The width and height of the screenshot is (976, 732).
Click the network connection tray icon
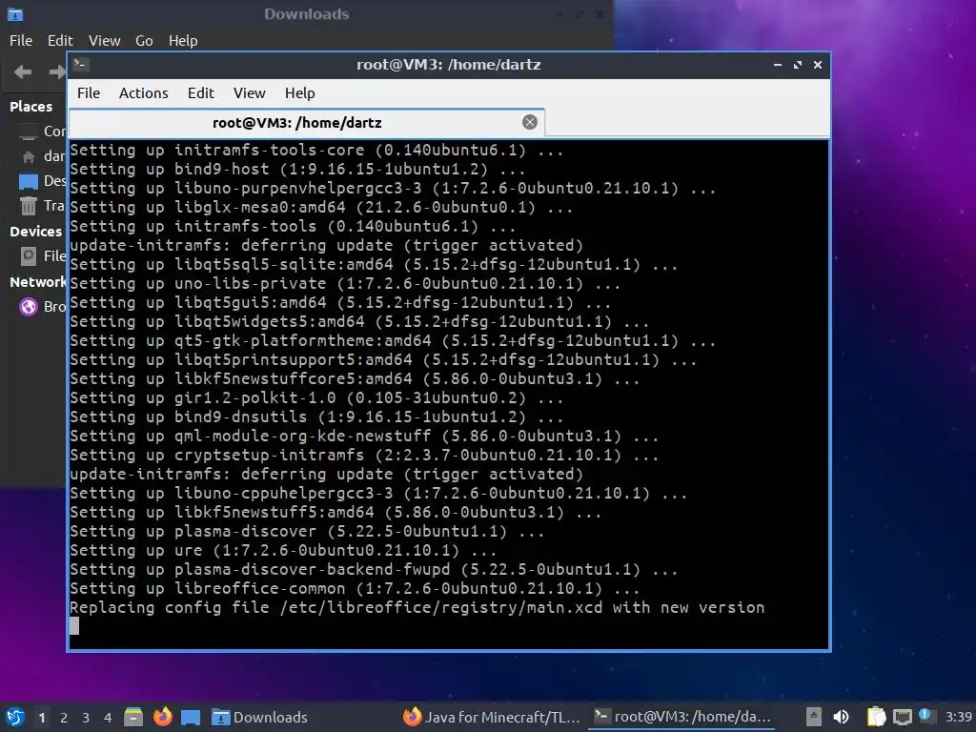(x=903, y=717)
